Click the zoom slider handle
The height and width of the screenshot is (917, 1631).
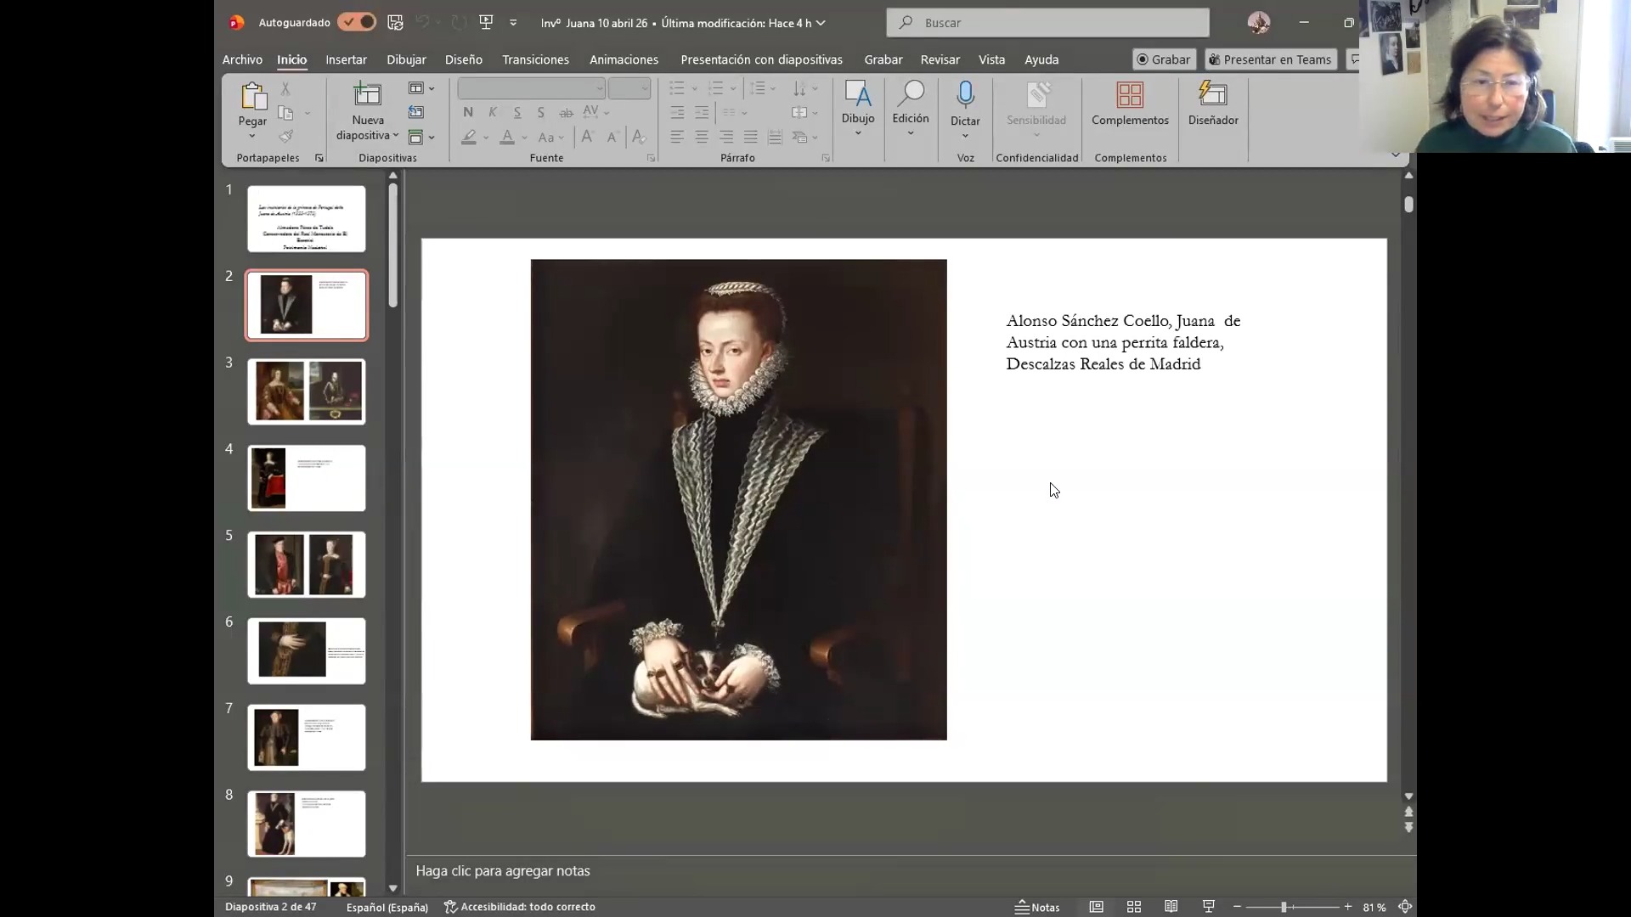click(x=1284, y=907)
